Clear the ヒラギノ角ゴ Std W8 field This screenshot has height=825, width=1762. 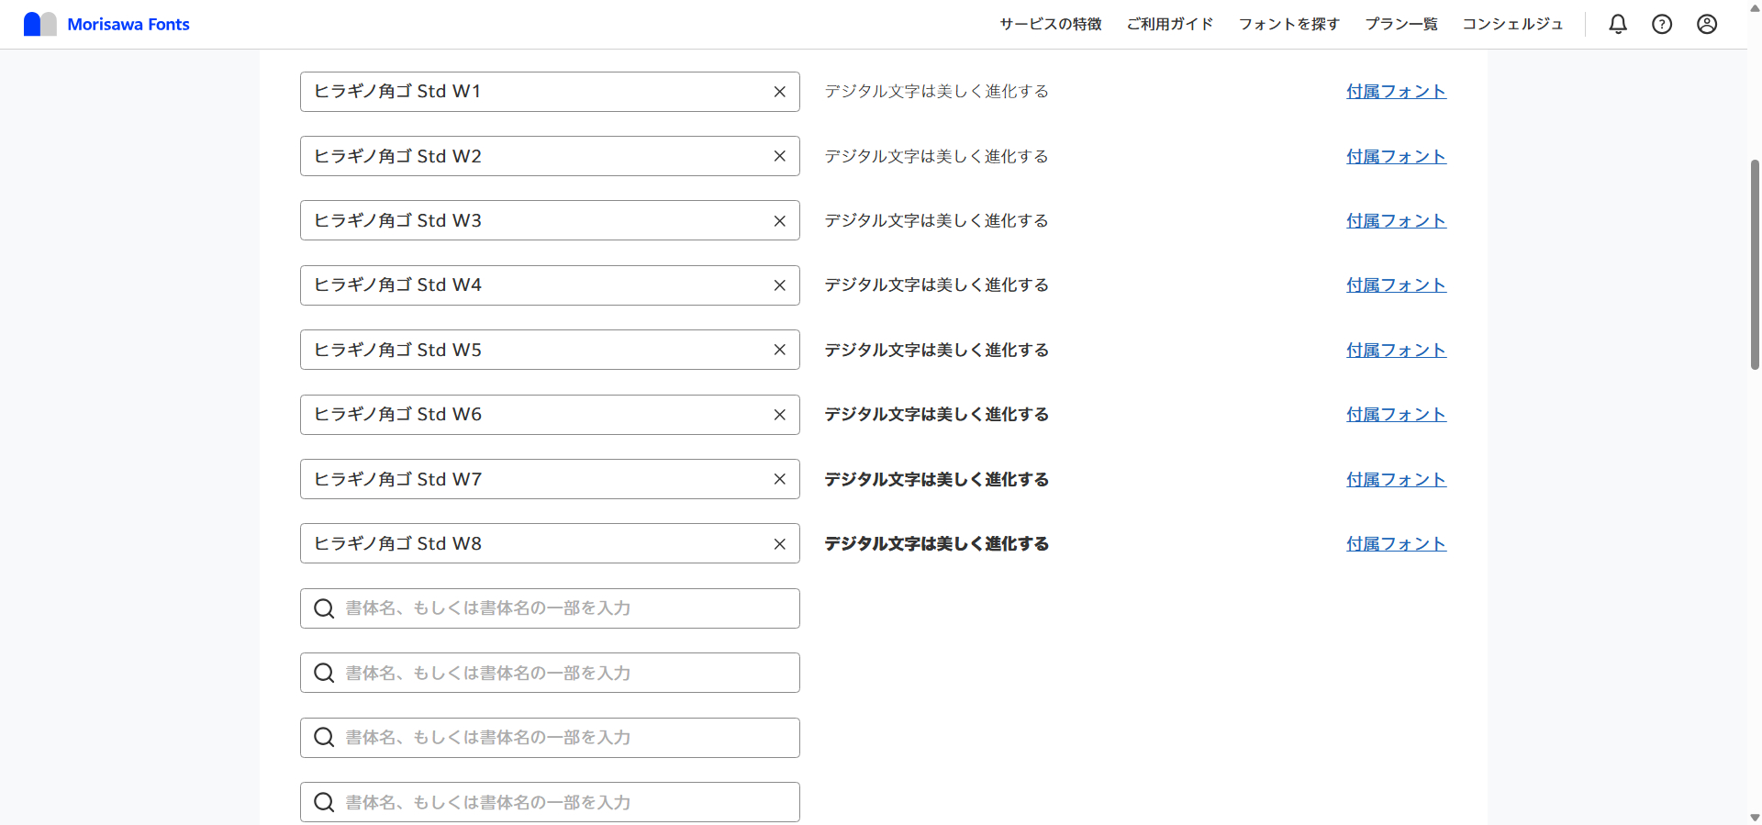pos(779,544)
